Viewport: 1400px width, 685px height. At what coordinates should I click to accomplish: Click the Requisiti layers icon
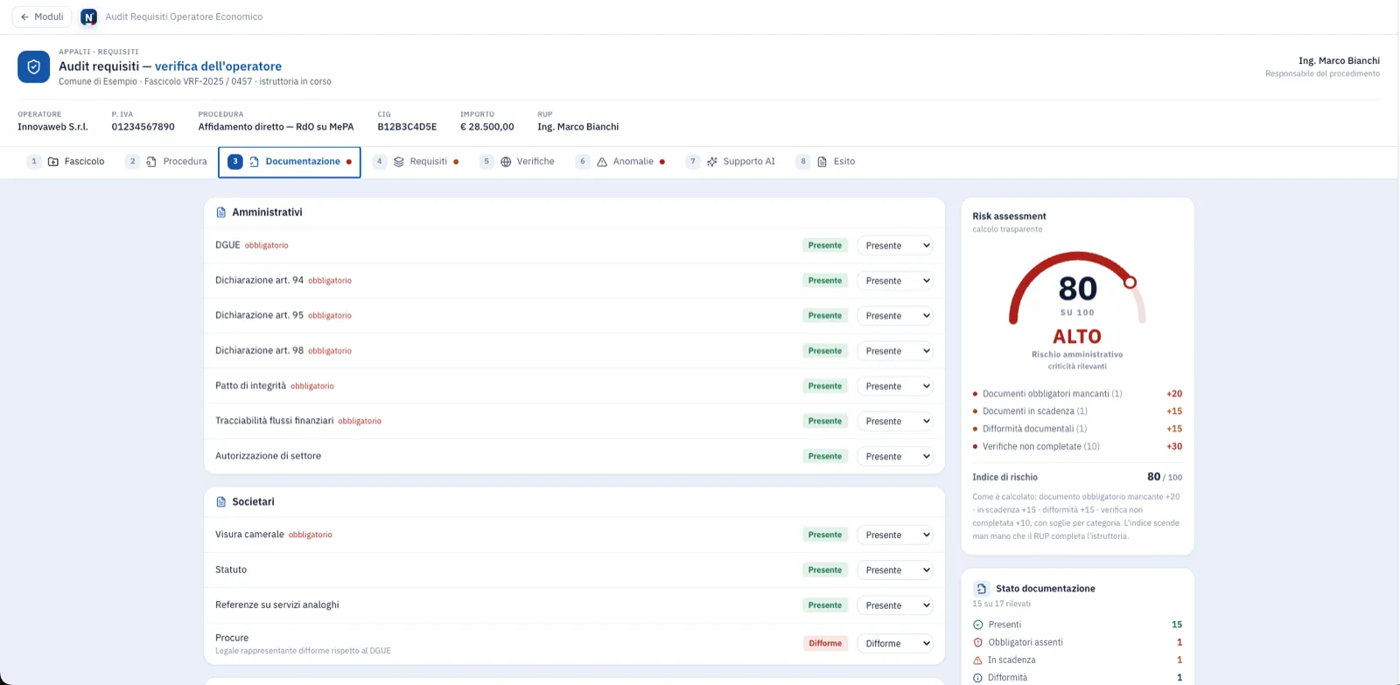pyautogui.click(x=399, y=162)
